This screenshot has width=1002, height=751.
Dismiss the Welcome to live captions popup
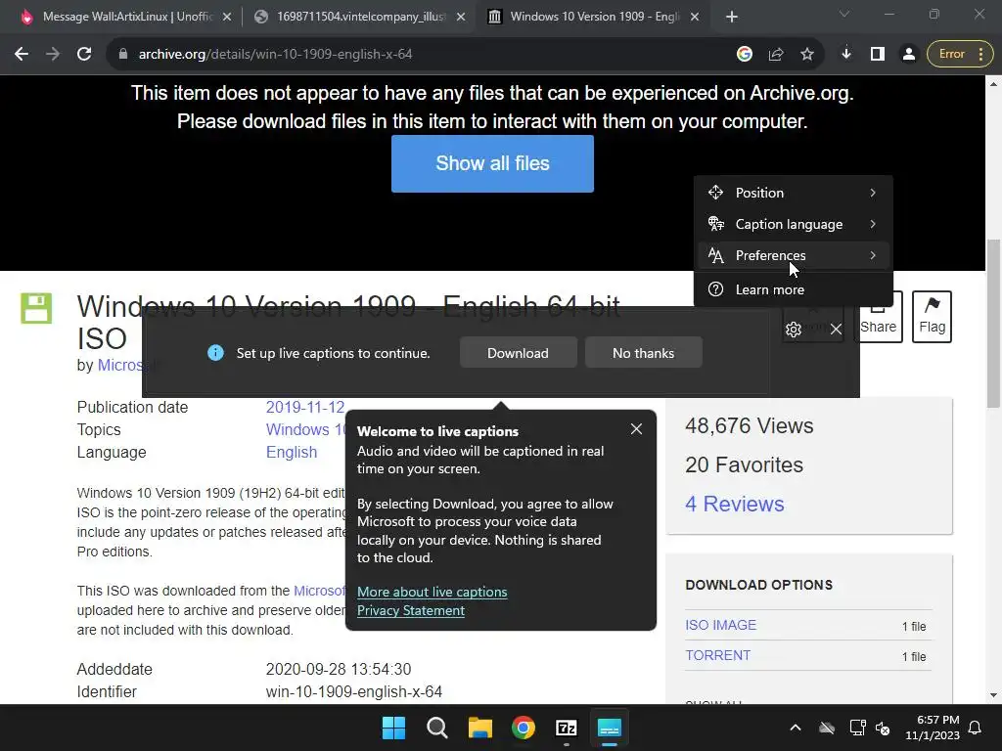[636, 429]
